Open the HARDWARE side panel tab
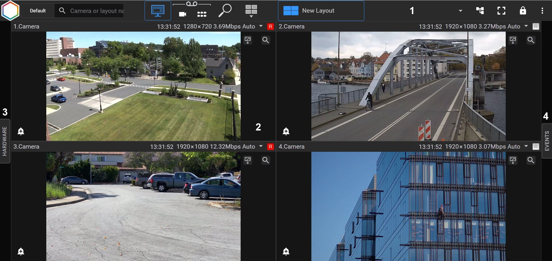This screenshot has height=261, width=552. (x=5, y=141)
